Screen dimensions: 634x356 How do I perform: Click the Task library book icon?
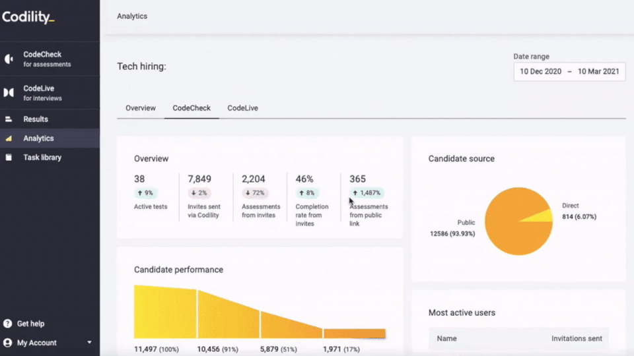click(x=9, y=158)
